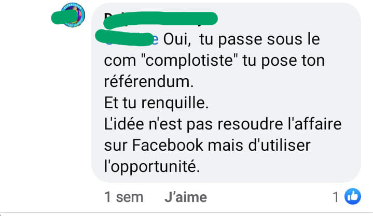Click the word "complotiste" in the comment
This screenshot has height=216, width=373.
[x=189, y=61]
